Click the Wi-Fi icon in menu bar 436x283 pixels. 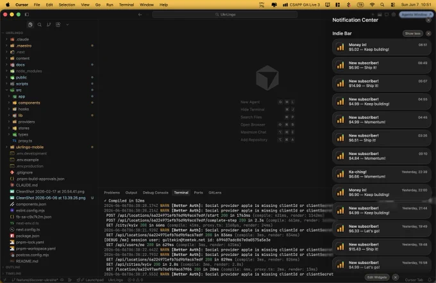(372, 4)
